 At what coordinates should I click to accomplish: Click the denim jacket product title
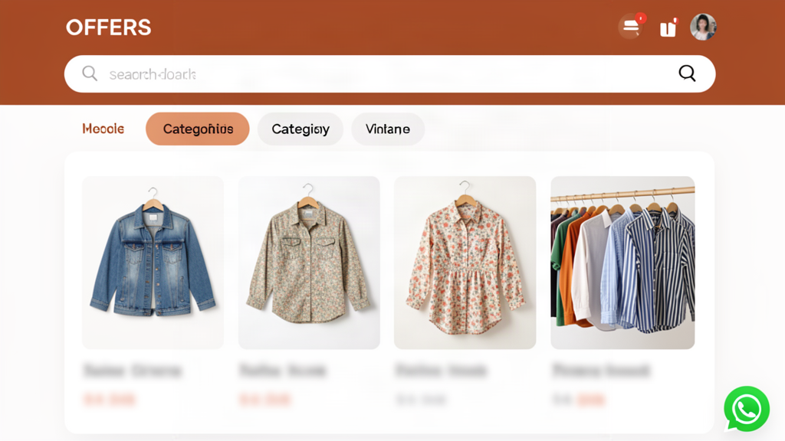tap(133, 371)
